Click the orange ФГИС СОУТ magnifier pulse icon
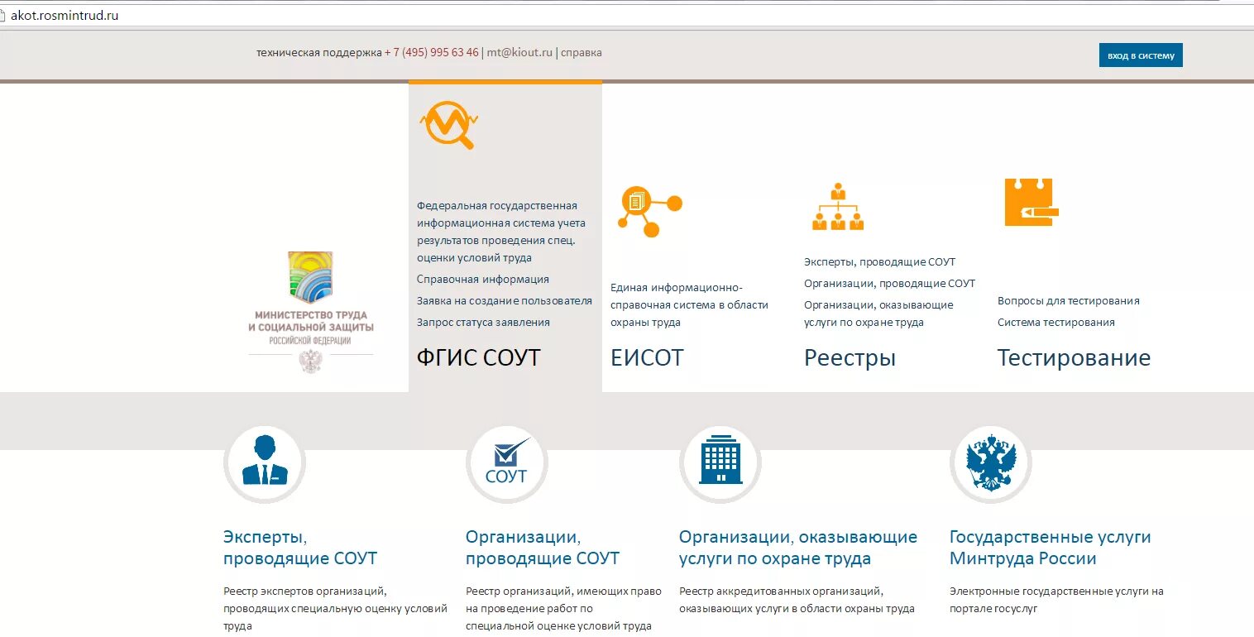Screen dimensions: 1254x637 tap(449, 125)
